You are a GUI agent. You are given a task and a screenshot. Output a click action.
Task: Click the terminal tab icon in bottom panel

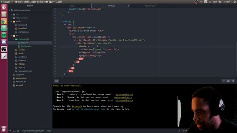[57, 81]
